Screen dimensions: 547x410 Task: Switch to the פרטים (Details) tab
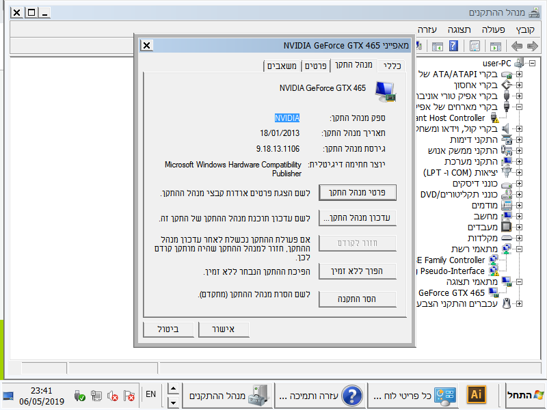coord(315,66)
